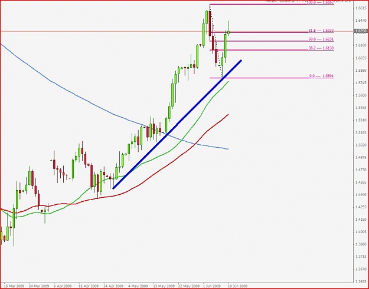The height and width of the screenshot is (289, 369).
Task: Click price axis value 1.6035
Action: click(361, 58)
